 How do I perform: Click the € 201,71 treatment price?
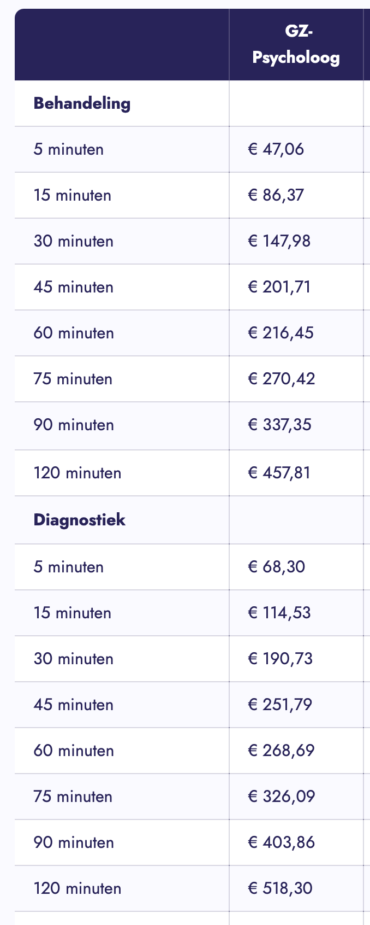point(279,287)
